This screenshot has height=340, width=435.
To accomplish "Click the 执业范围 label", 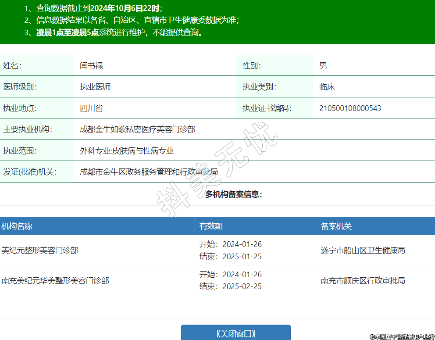I will point(20,151).
